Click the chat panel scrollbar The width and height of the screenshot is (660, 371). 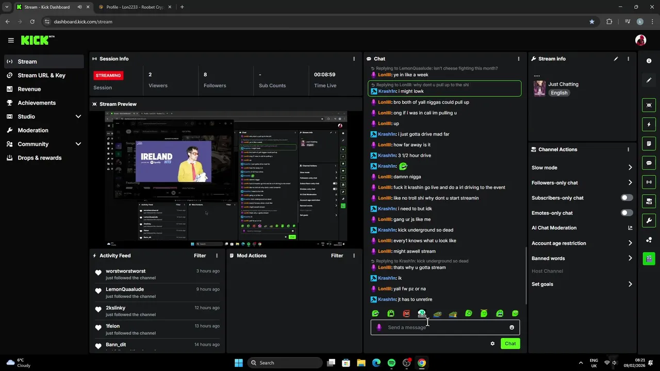click(x=525, y=276)
